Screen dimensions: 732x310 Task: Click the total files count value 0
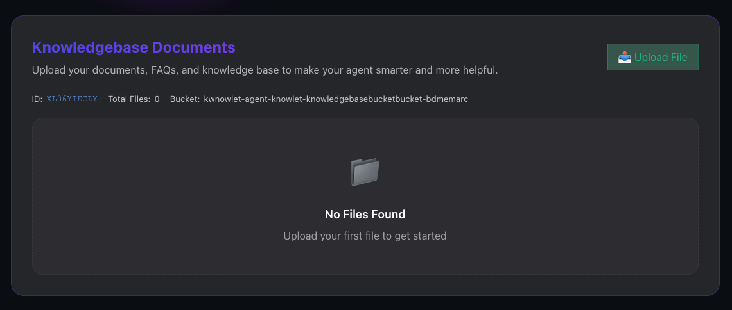pos(157,99)
